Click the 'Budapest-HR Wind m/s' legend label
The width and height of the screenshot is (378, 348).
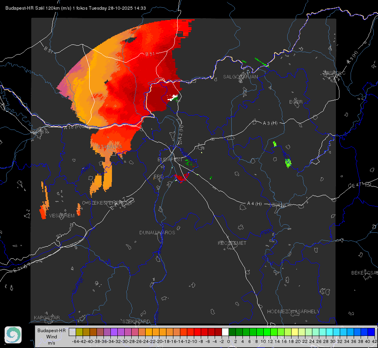[x=51, y=336]
